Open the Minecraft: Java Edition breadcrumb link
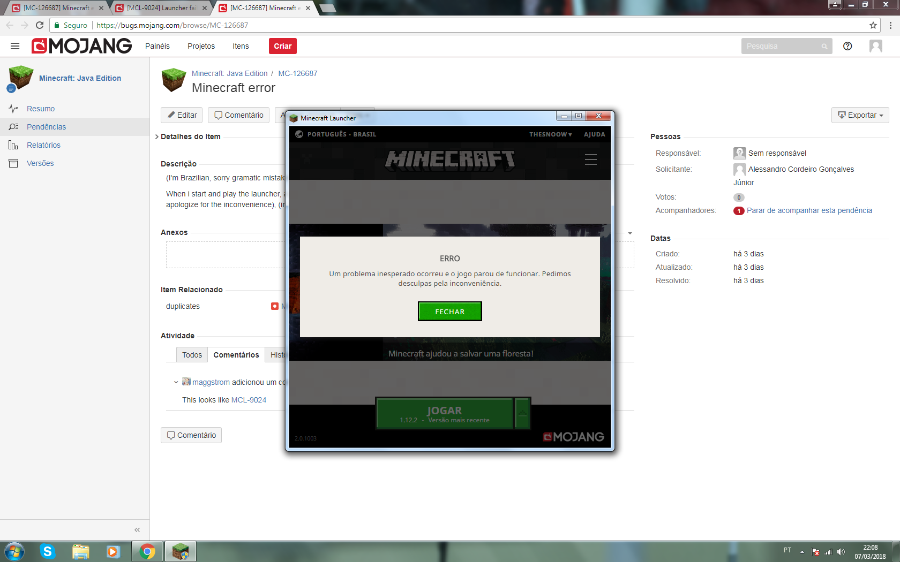 229,73
